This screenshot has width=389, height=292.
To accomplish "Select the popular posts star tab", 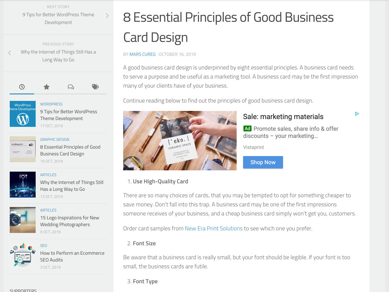I will (46, 87).
